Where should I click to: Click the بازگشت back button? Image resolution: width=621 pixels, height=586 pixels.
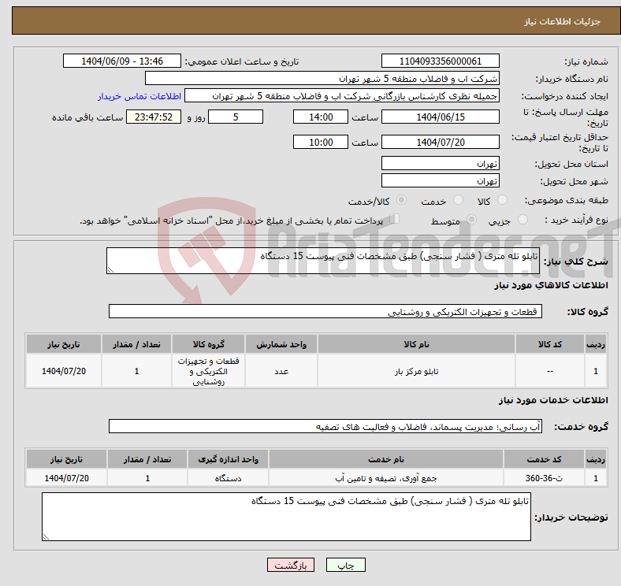(291, 565)
